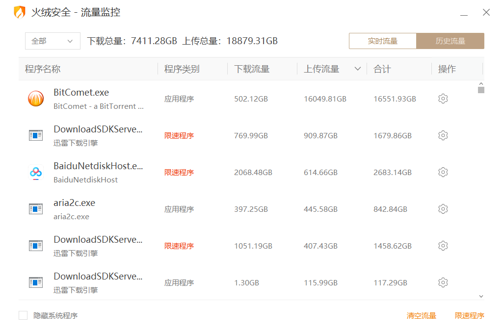Screen dimensions: 503x331
Task: Switch to the 历史流量 tab
Action: [450, 41]
